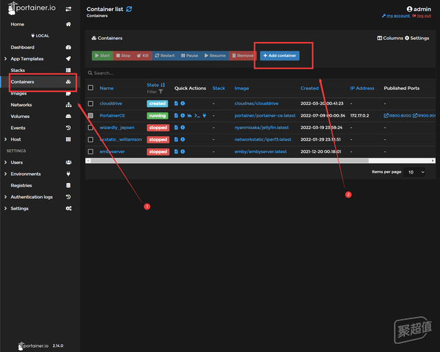Click the Events history icon
This screenshot has width=440, height=352.
click(x=68, y=128)
